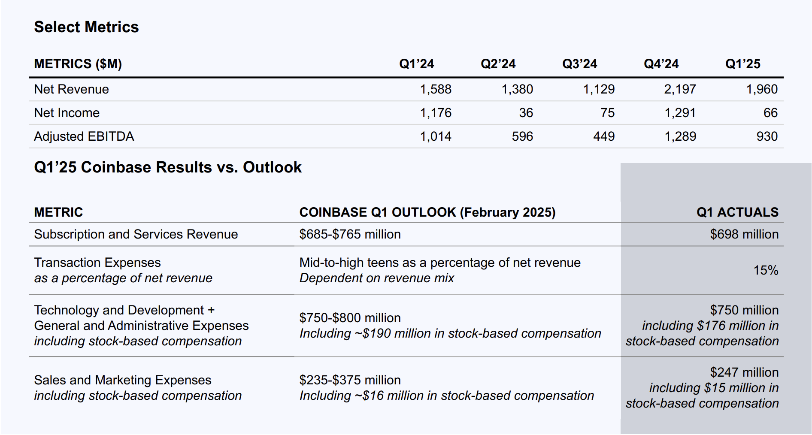
Task: Select the Q4'24 column header
Action: pos(661,64)
